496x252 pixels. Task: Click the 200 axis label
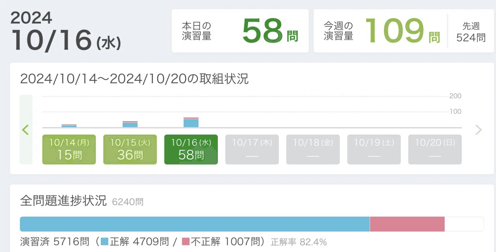455,96
